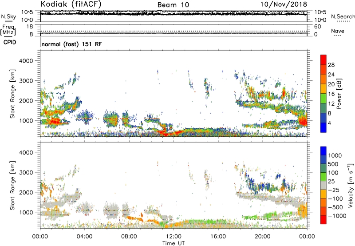The image size is (355, 246).
Task: Click the date '10/Nov/2018'
Action: (284, 4)
